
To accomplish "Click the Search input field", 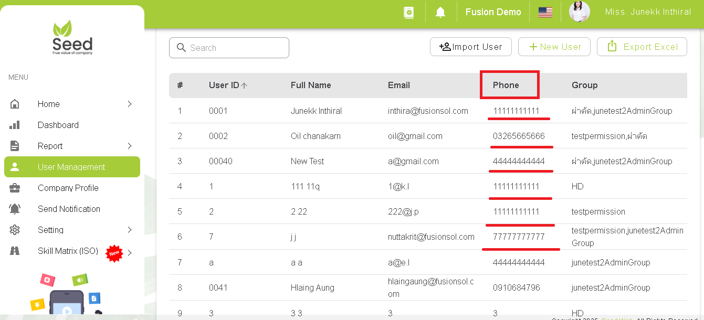I will 229,48.
